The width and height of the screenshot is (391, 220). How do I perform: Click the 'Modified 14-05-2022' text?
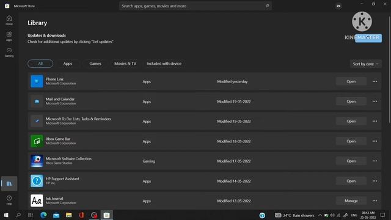[x=233, y=181]
